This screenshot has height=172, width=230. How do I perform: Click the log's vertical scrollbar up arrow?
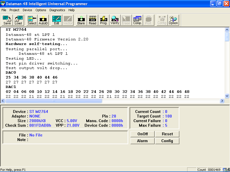click(227, 30)
